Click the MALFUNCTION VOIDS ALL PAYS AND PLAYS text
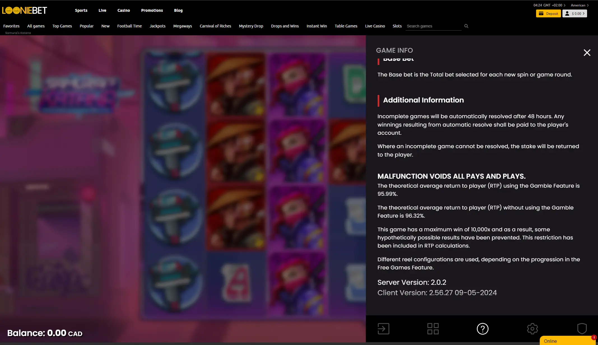Screen dimensions: 598x345 [x=451, y=176]
